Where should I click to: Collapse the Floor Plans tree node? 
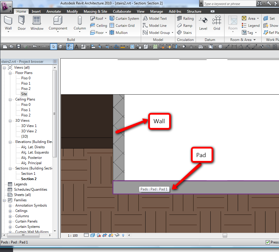click(x=10, y=73)
